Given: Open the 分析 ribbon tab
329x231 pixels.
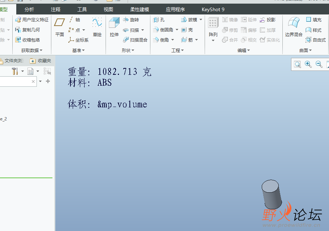Looking at the screenshot, I should pos(29,9).
